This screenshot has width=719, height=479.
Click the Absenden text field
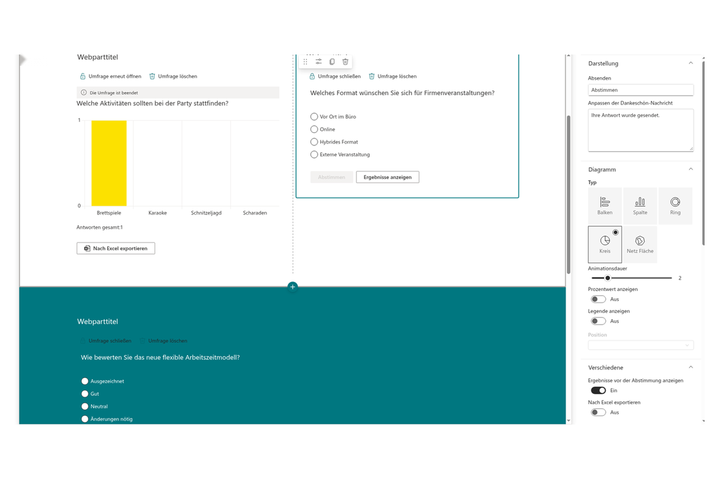[641, 90]
